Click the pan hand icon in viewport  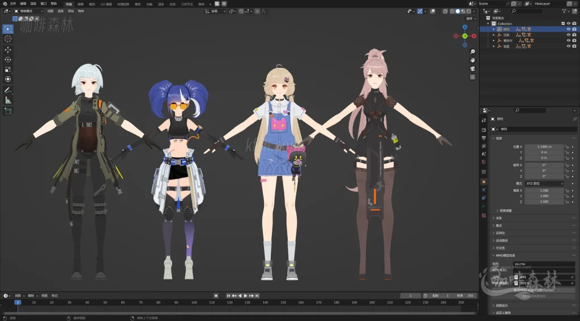[x=472, y=60]
